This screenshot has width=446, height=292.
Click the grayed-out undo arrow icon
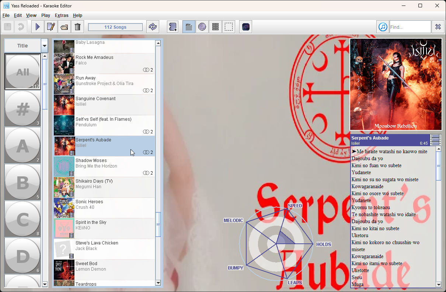21,27
